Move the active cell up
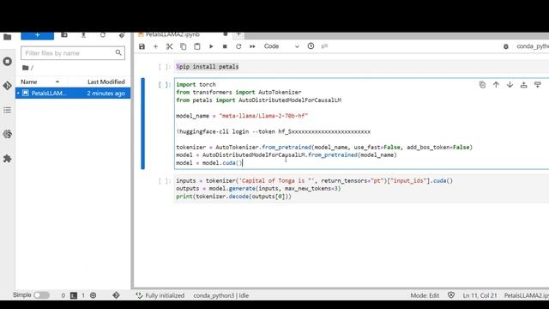Image resolution: width=549 pixels, height=309 pixels. pyautogui.click(x=496, y=84)
